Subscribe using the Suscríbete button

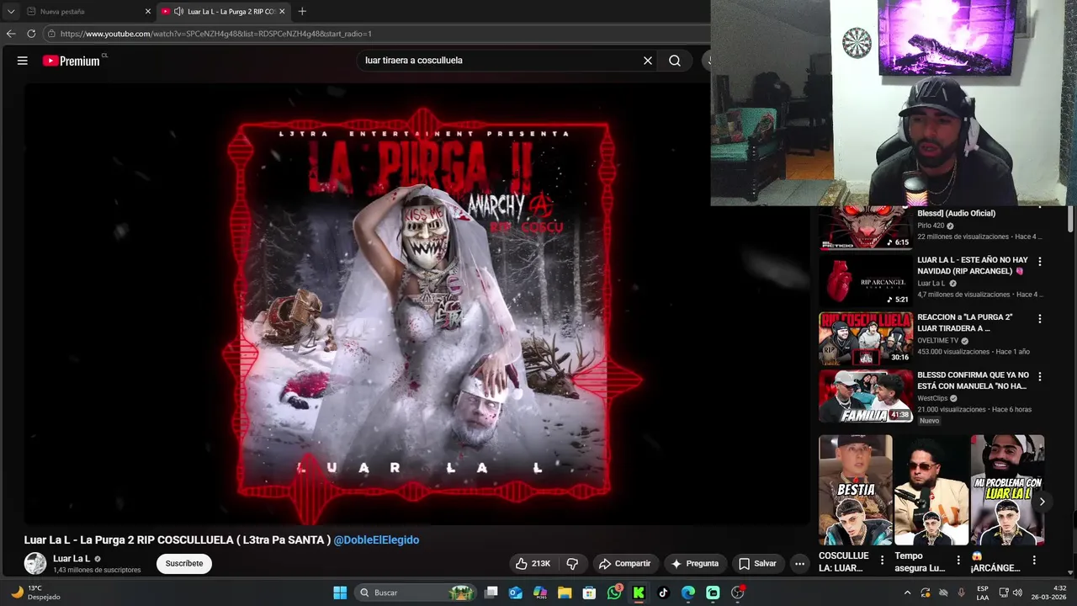[x=184, y=563]
